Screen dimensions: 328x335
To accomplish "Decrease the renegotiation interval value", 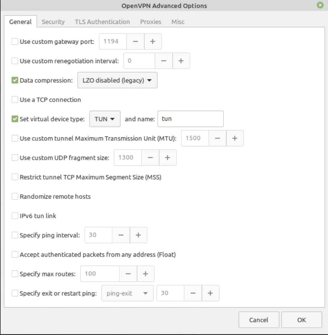I will point(163,61).
